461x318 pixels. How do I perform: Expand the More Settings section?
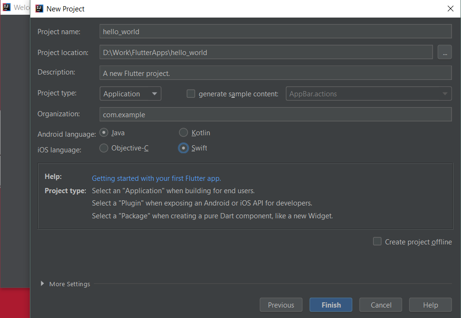point(43,284)
